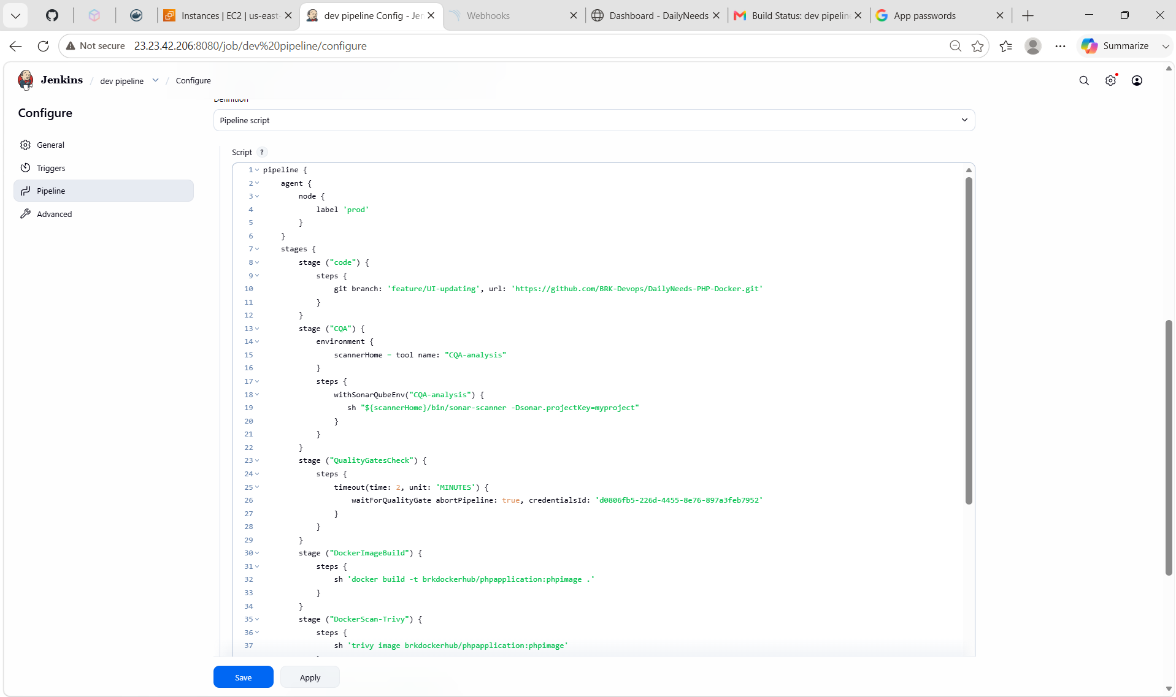
Task: Select Advanced in Configure sidebar
Action: (x=104, y=214)
